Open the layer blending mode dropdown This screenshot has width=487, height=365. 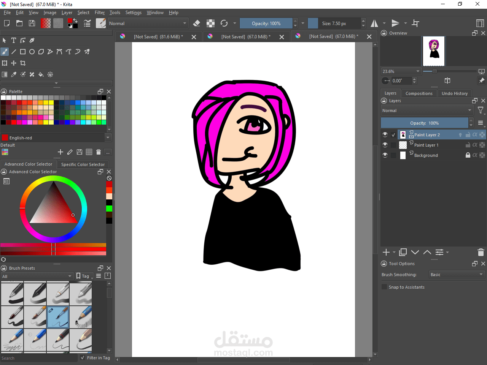[427, 111]
